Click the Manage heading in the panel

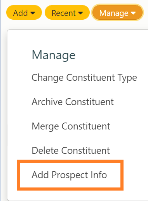coord(54,55)
